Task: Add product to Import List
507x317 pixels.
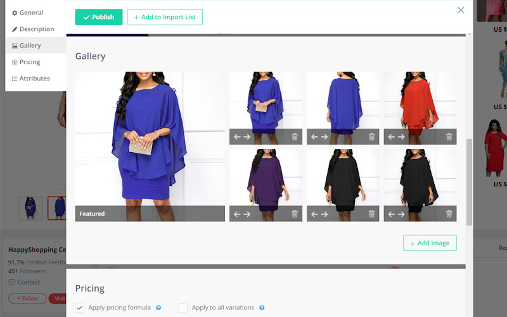Action: 165,17
